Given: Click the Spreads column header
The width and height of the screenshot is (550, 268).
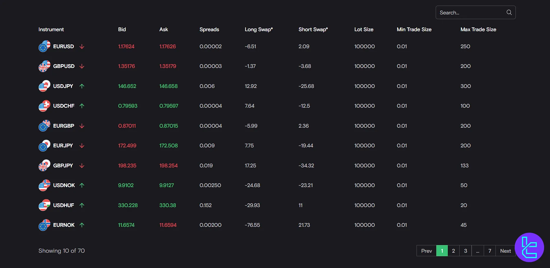Looking at the screenshot, I should [x=209, y=29].
